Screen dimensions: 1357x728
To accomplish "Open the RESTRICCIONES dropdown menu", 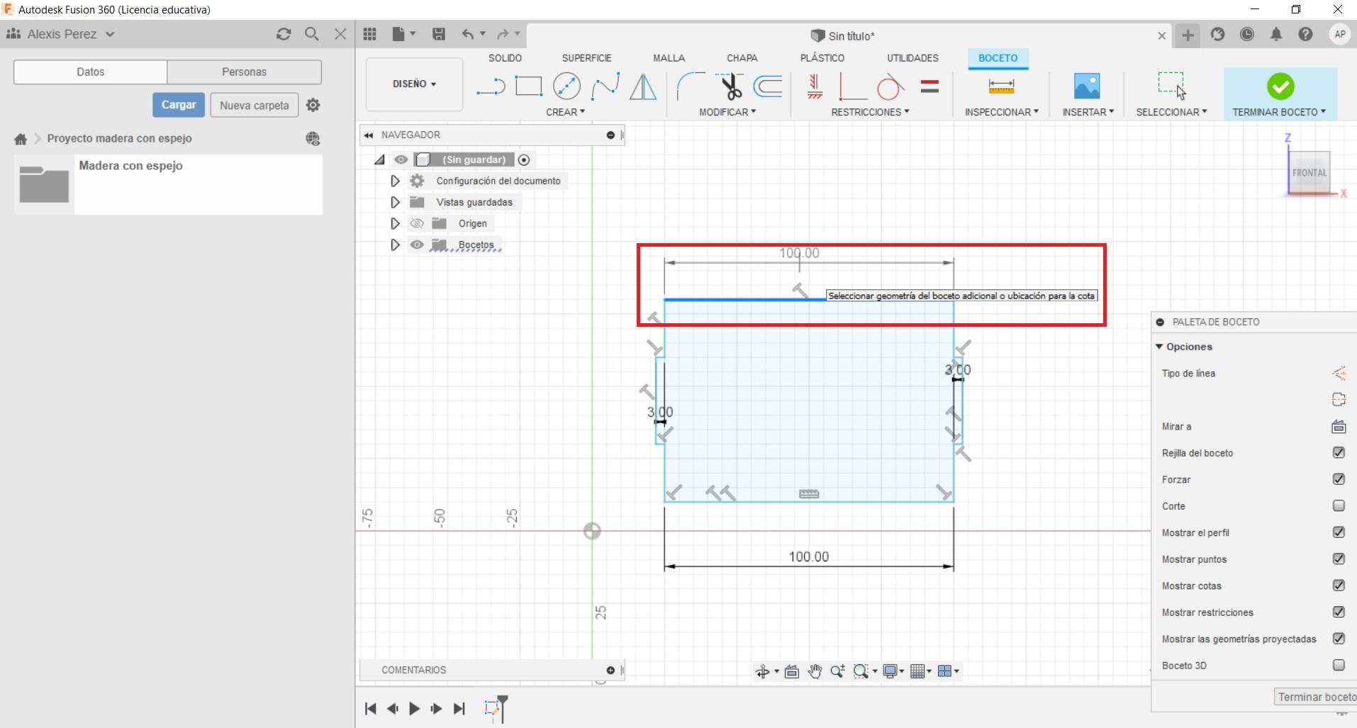I will [x=870, y=112].
